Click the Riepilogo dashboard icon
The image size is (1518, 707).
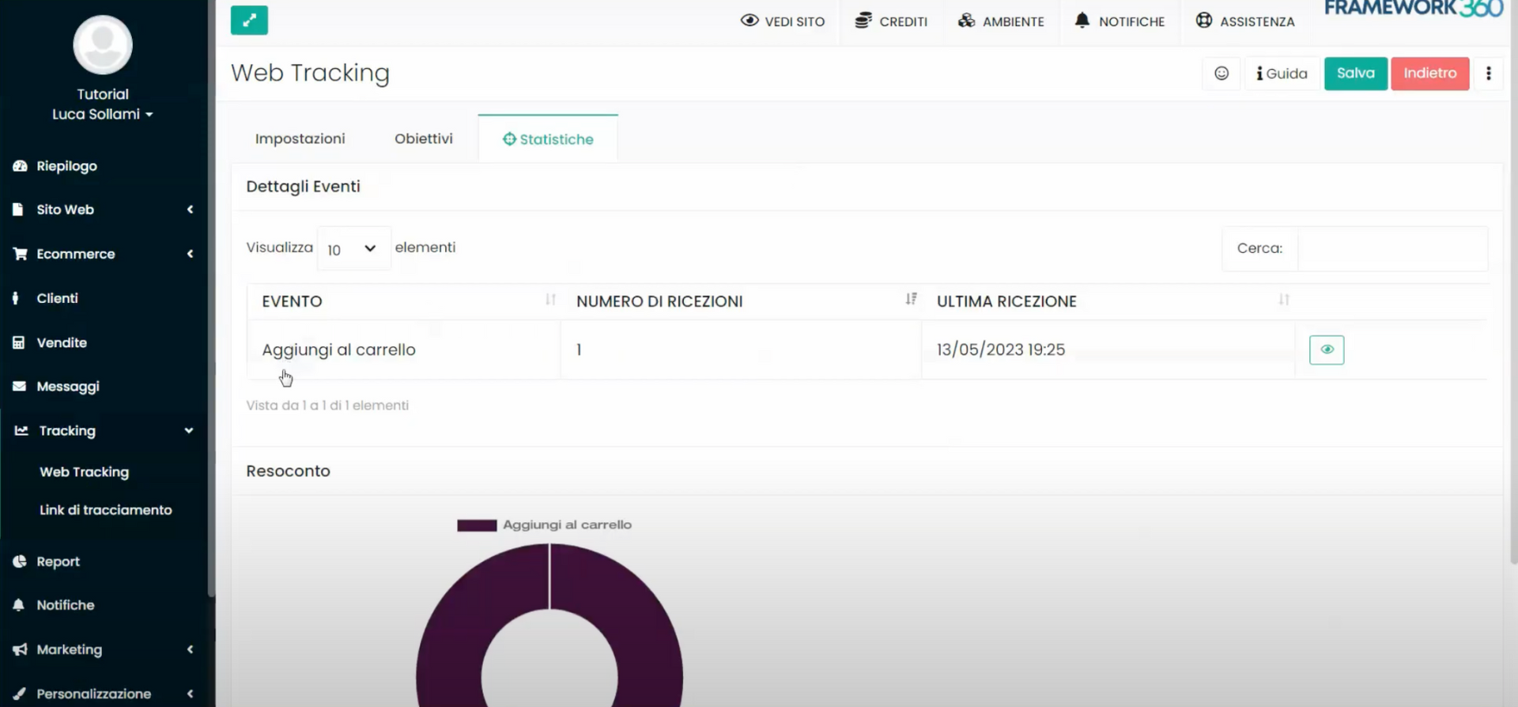(x=20, y=166)
